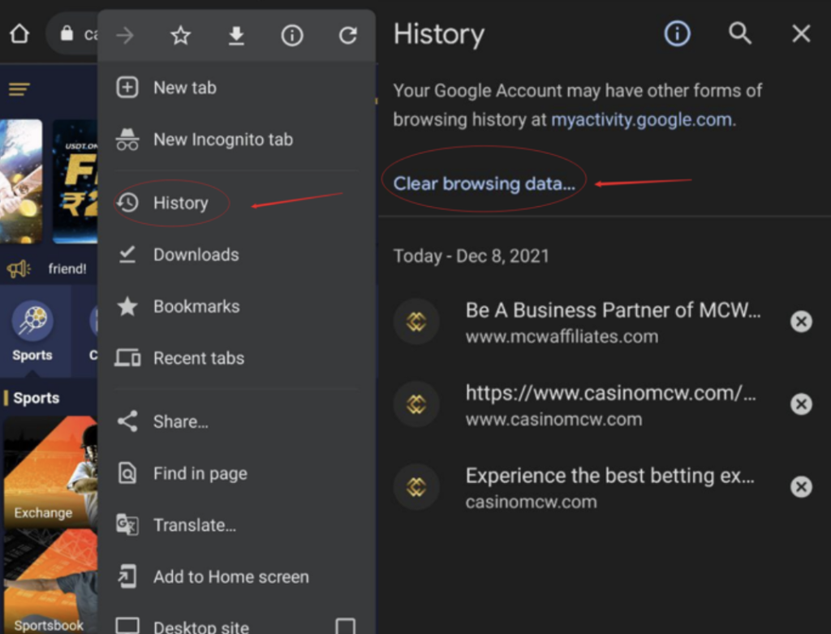This screenshot has height=634, width=831.
Task: Toggle the Desktop site checkbox
Action: click(x=346, y=627)
